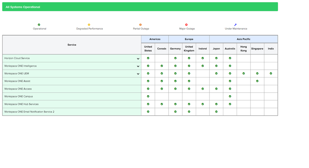Click Horizon Cloud Service Germany status icon
Screen dimensions: 309x168
tap(175, 58)
